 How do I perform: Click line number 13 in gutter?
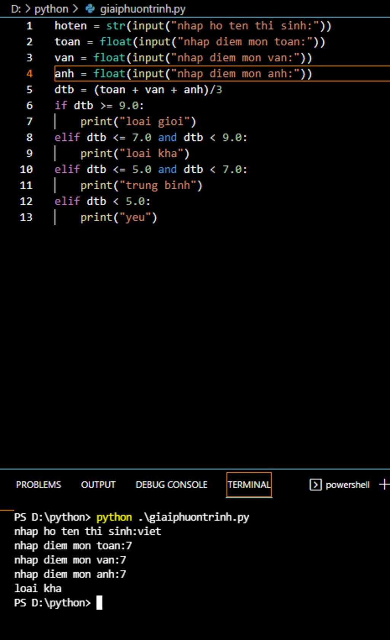26,217
